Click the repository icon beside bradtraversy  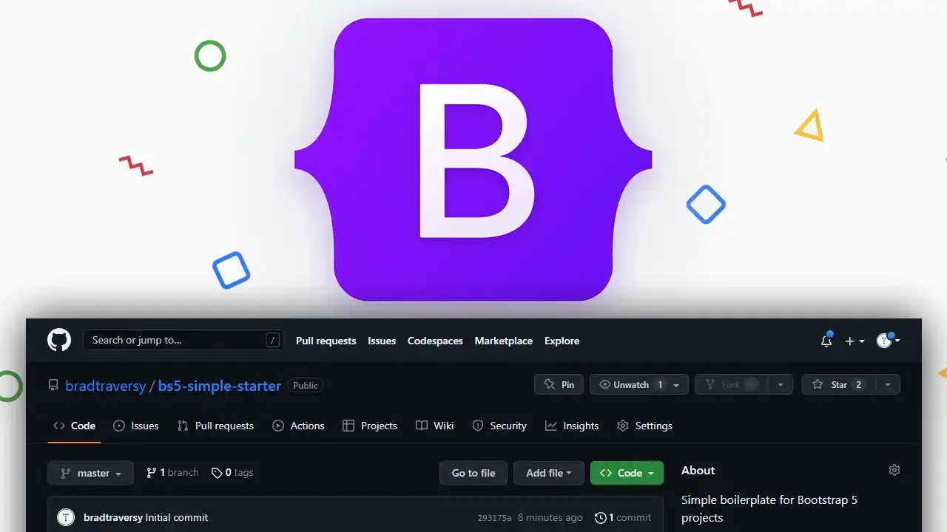[53, 385]
